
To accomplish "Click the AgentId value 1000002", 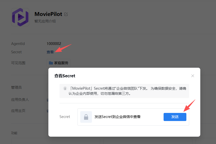I will 54,44.
